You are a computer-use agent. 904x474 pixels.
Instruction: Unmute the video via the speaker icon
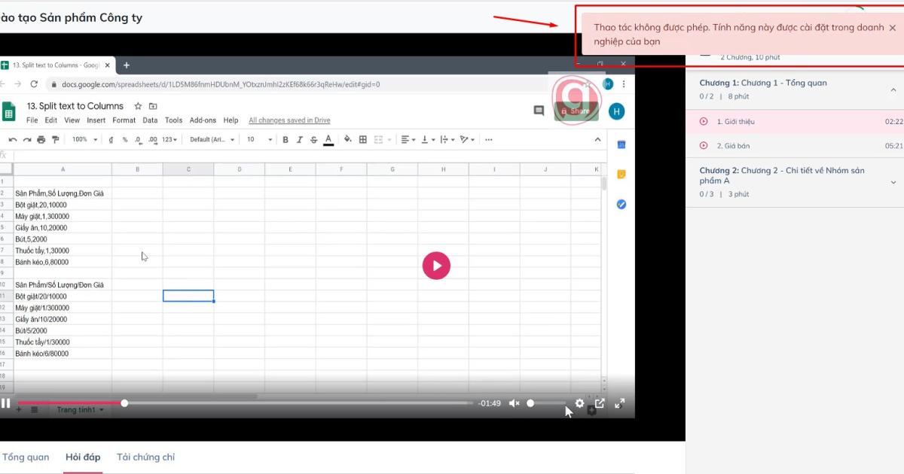point(515,403)
